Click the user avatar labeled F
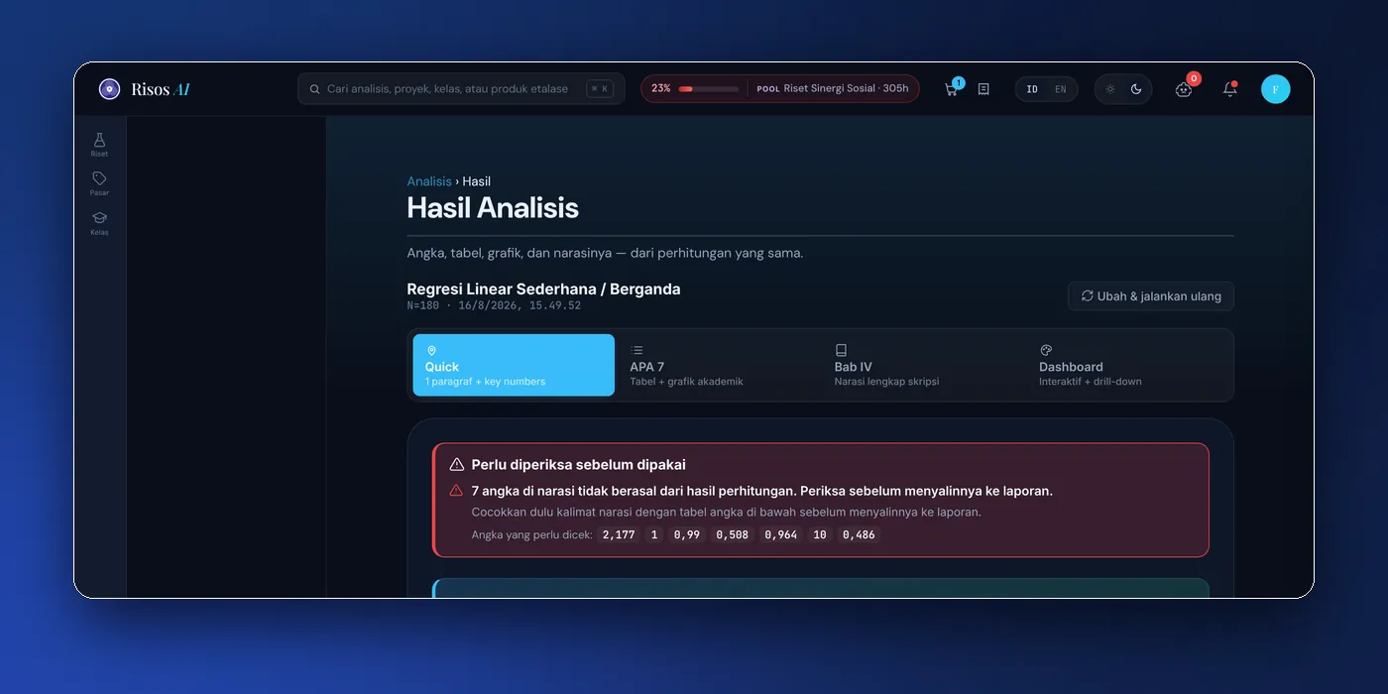 (x=1275, y=89)
